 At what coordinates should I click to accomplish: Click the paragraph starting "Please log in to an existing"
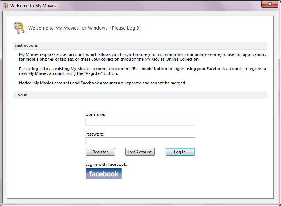[x=142, y=71]
